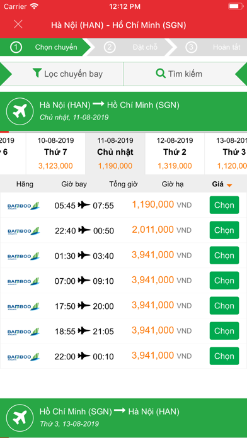This screenshot has width=247, height=438.
Task: Tap the funnel filter icon in Lọc chuyến bay
Action: pyautogui.click(x=37, y=73)
